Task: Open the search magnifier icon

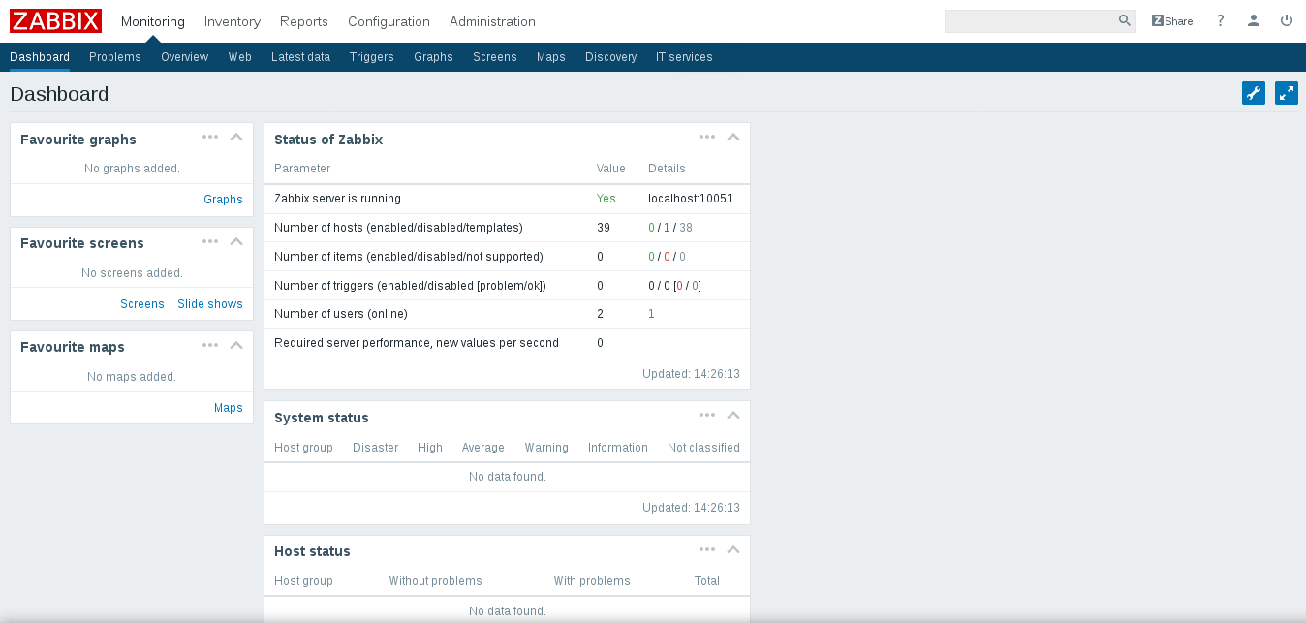Action: [x=1124, y=19]
